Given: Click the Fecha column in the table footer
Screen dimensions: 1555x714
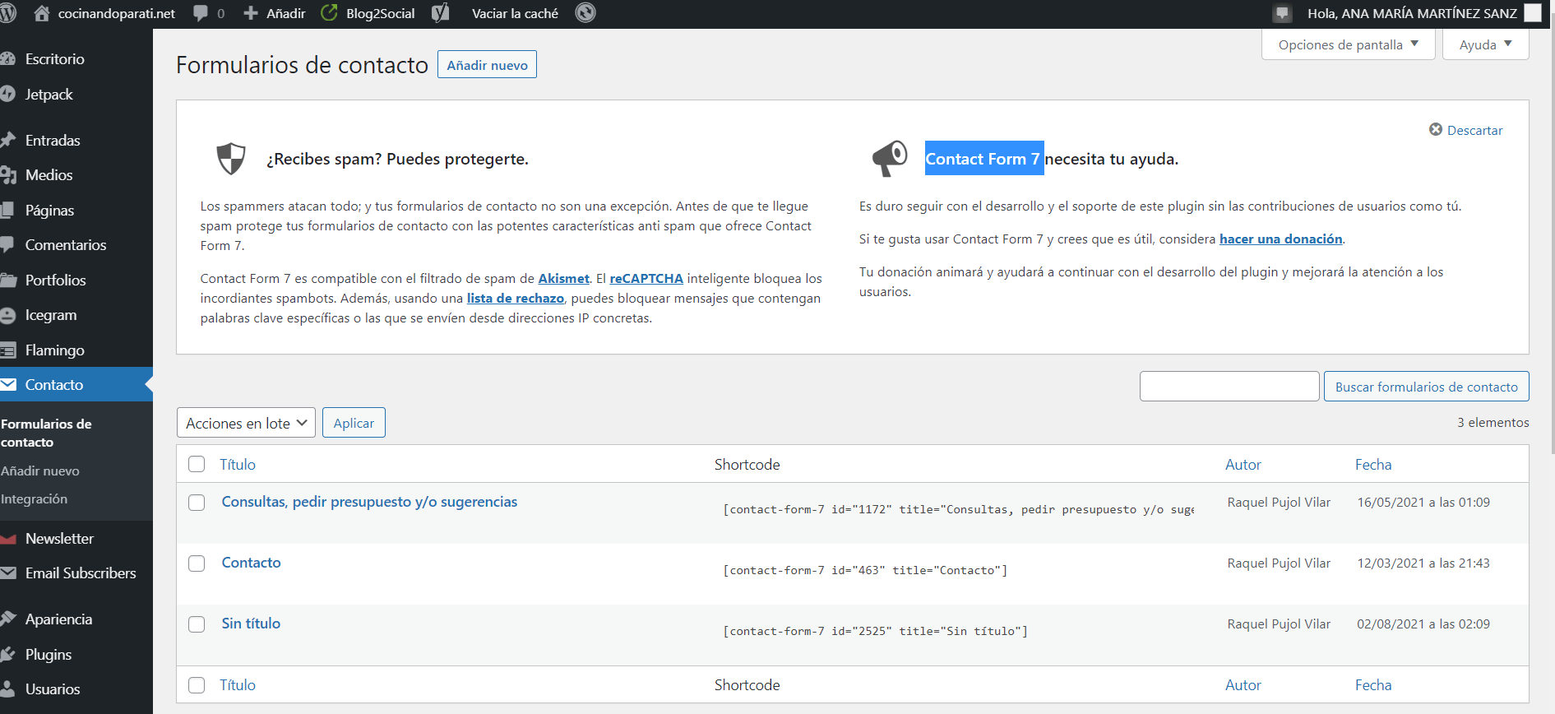Looking at the screenshot, I should (x=1373, y=684).
